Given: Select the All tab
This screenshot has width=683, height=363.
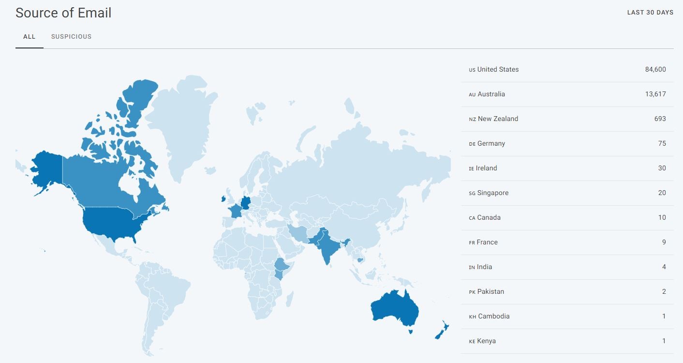Looking at the screenshot, I should (30, 37).
